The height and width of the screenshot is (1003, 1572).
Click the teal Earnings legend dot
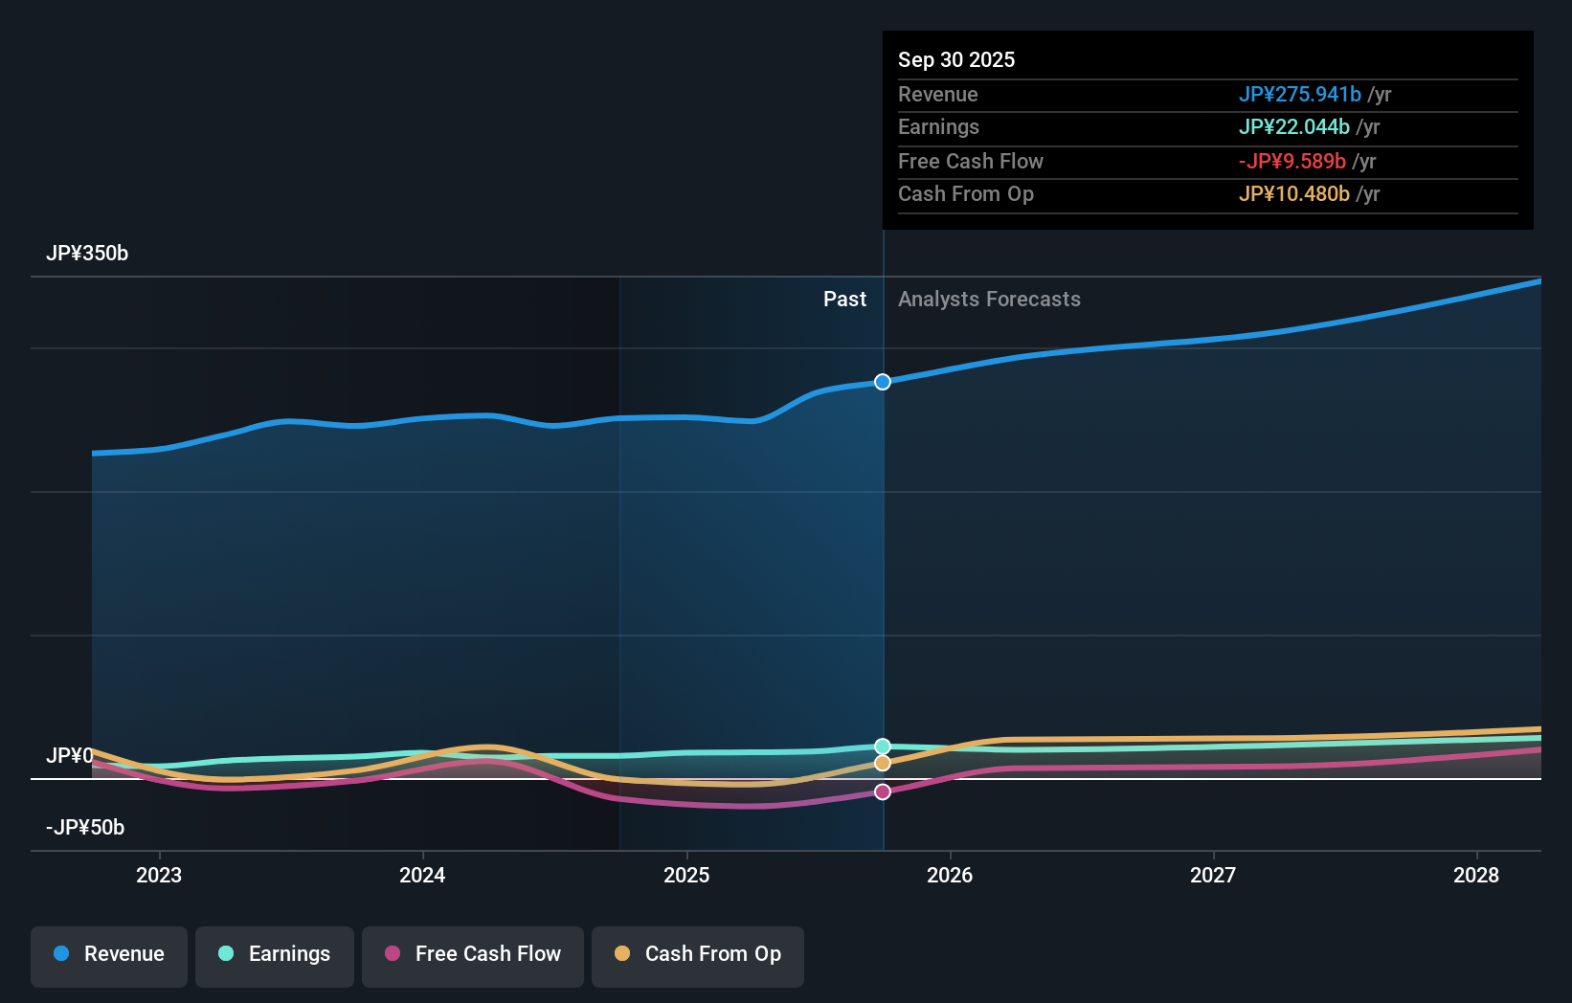[x=225, y=954]
